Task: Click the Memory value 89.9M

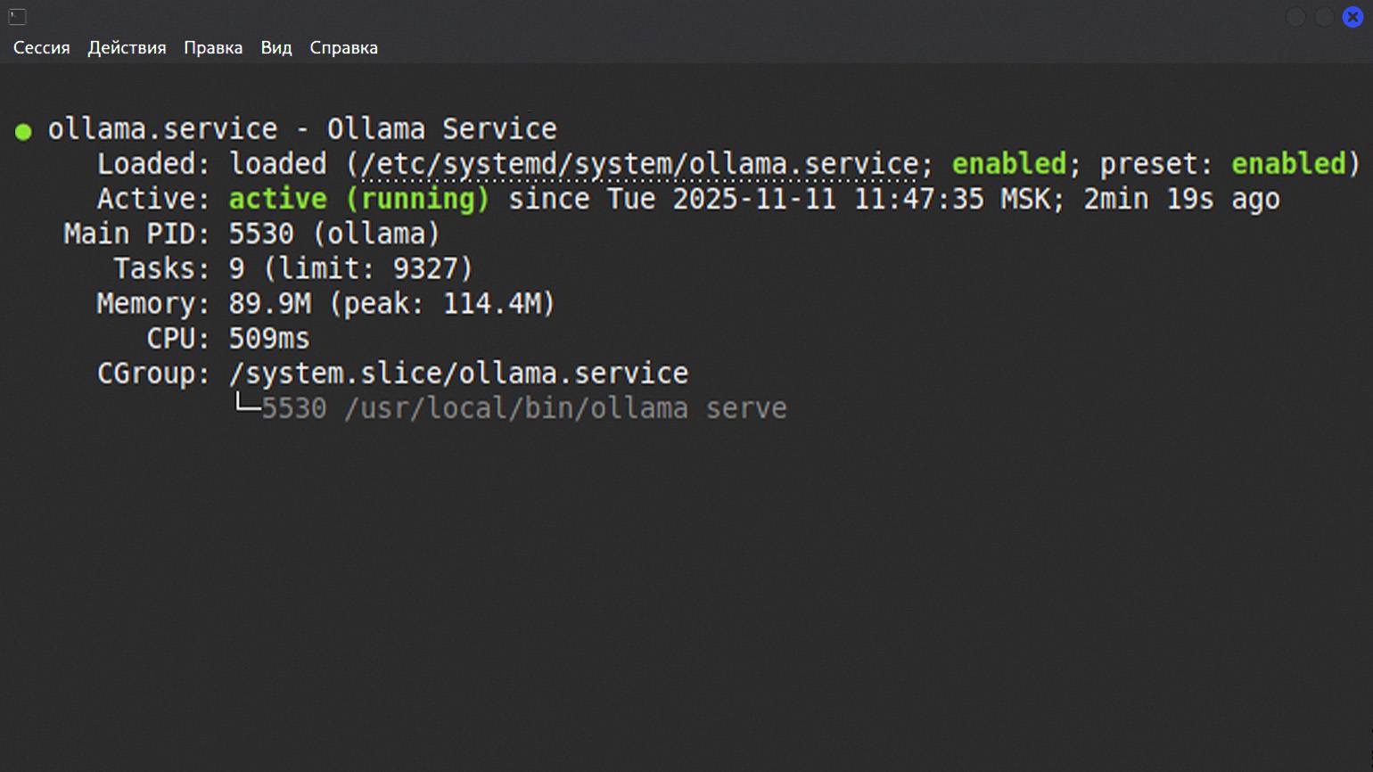Action: tap(270, 304)
